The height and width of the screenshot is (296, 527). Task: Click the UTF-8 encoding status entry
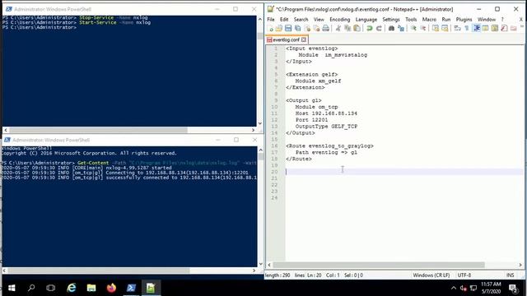tap(464, 275)
